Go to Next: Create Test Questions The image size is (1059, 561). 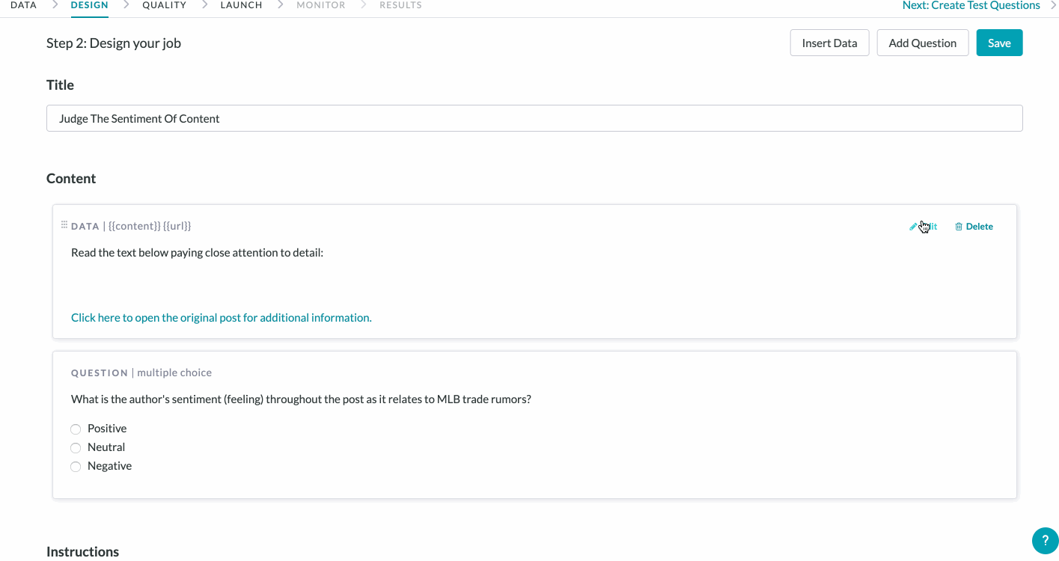click(x=971, y=6)
